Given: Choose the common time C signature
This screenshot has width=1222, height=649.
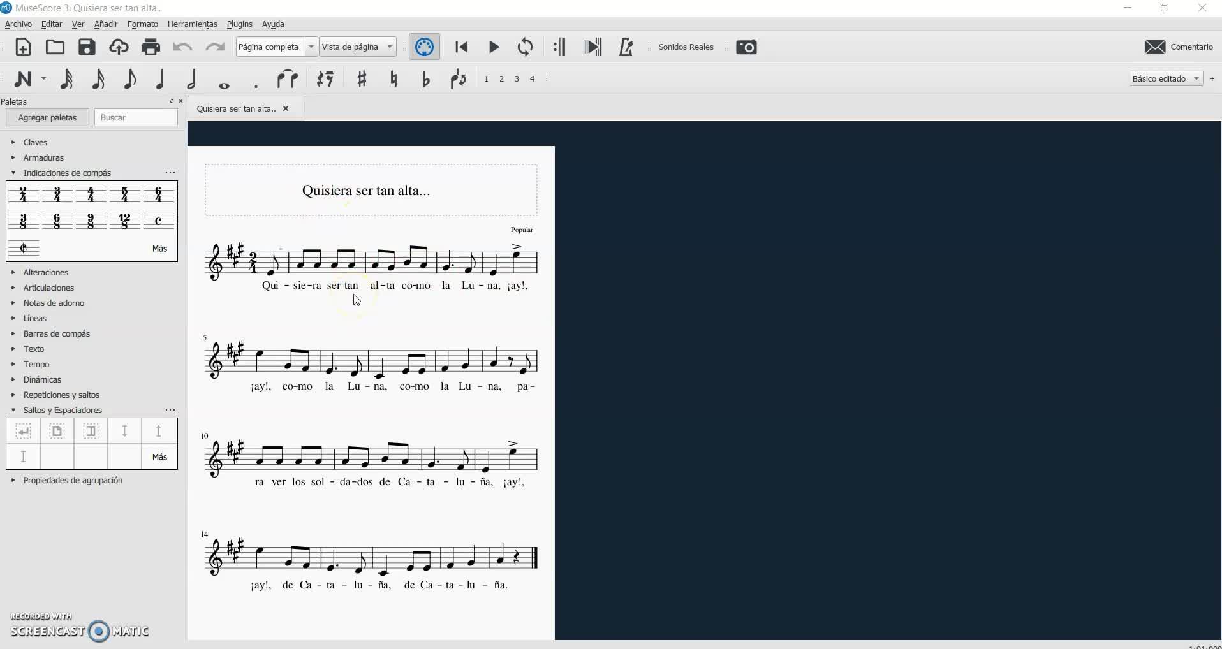Looking at the screenshot, I should pyautogui.click(x=159, y=221).
